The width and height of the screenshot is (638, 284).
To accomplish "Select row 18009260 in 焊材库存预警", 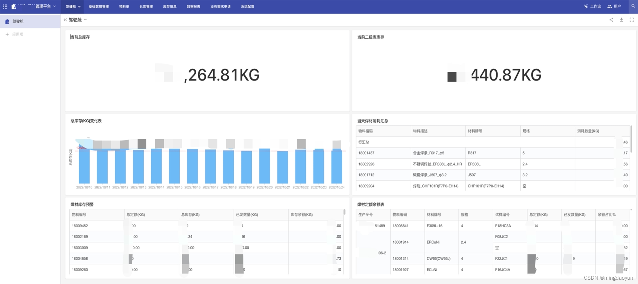I will pos(206,270).
